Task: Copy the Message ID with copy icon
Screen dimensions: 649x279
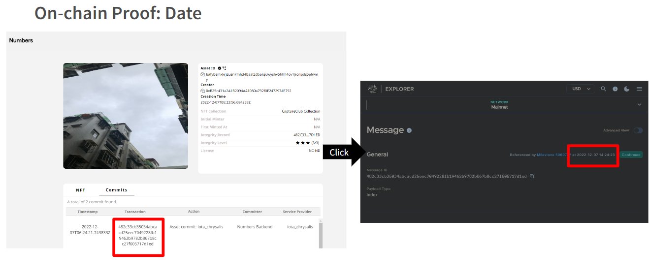Action: [x=532, y=176]
